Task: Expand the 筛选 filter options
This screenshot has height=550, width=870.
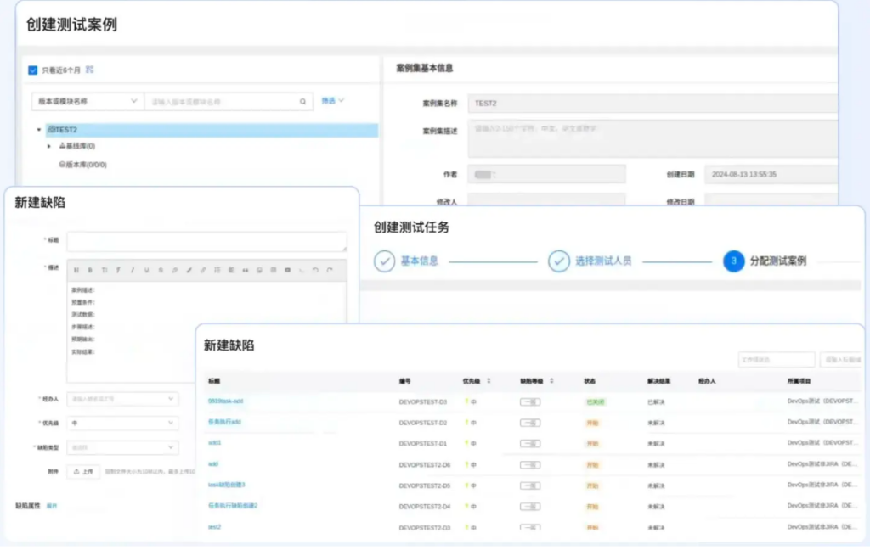Action: pyautogui.click(x=332, y=101)
